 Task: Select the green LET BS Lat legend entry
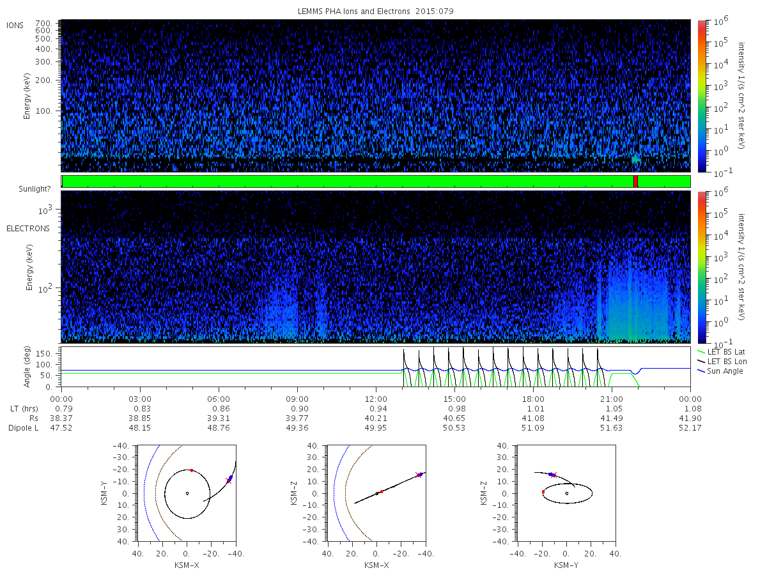724,351
